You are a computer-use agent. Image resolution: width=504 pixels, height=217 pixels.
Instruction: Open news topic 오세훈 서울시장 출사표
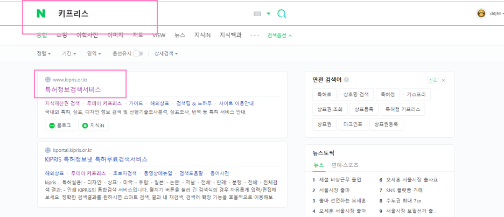[x=412, y=180]
